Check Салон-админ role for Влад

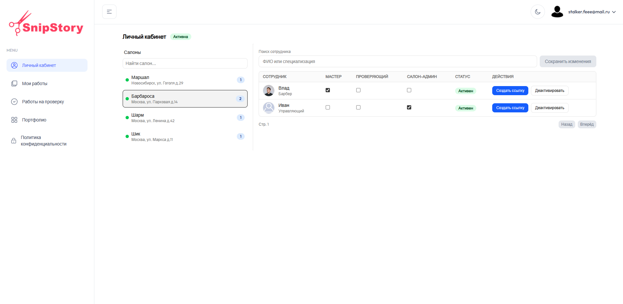coord(409,90)
